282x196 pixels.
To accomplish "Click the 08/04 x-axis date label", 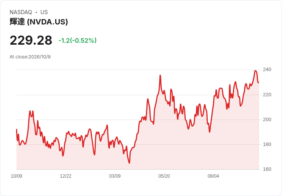I will [x=213, y=176].
